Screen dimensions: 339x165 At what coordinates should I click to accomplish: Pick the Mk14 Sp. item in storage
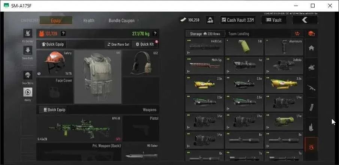205,65
